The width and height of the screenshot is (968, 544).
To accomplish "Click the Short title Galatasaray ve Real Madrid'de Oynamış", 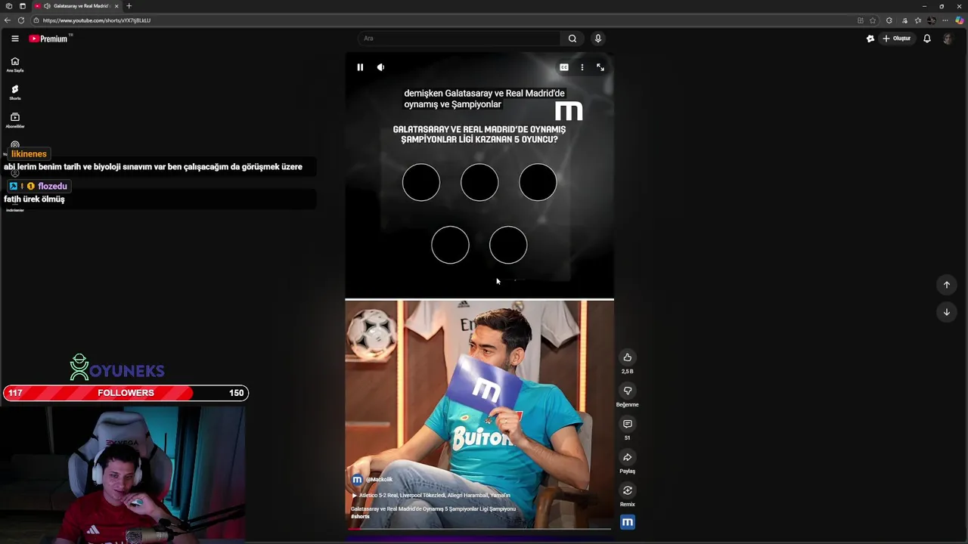I will point(433,509).
